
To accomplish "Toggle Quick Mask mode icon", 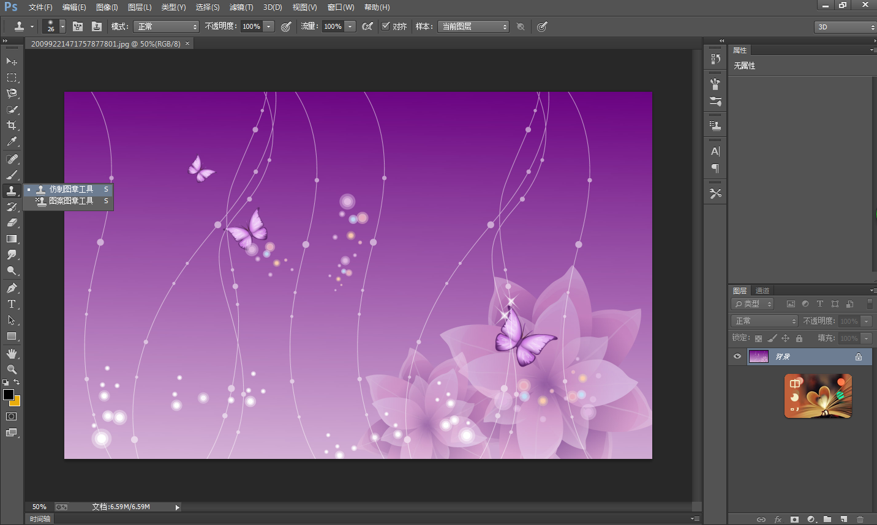I will pyautogui.click(x=12, y=417).
